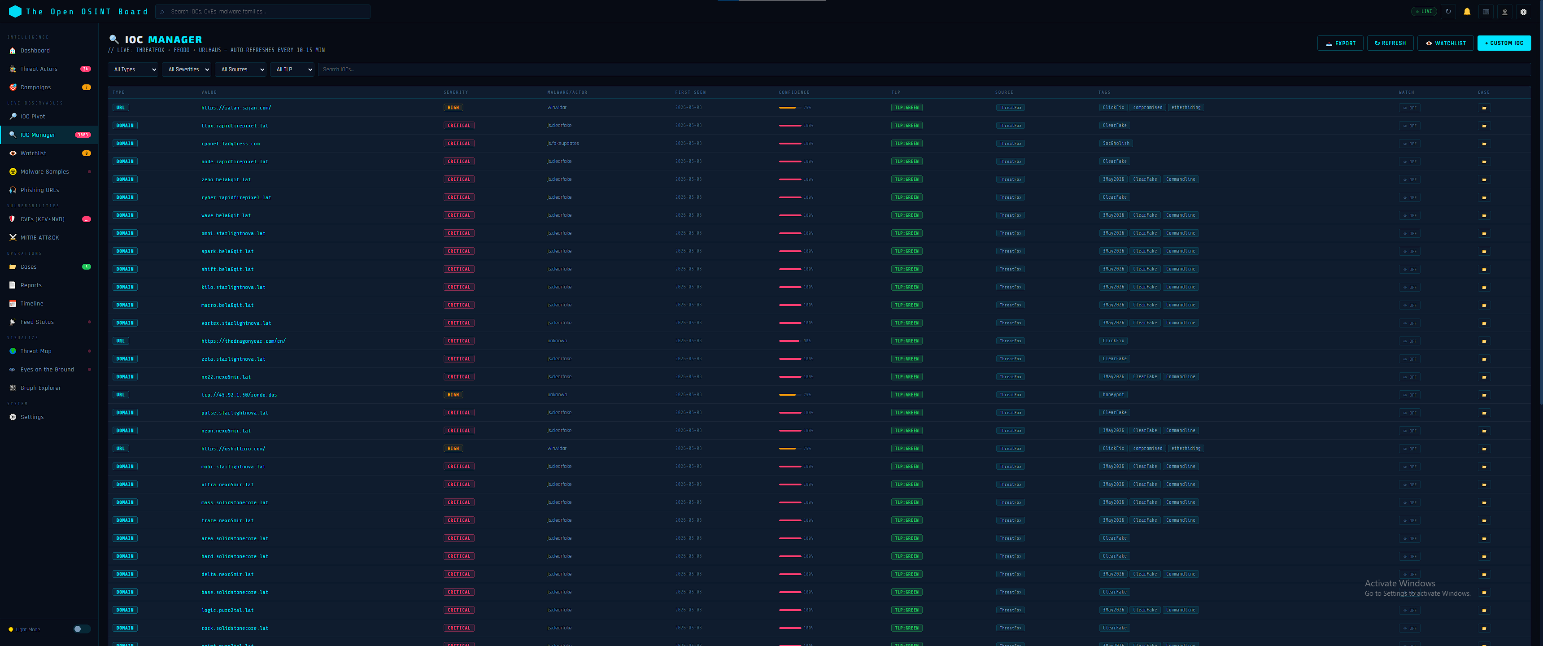This screenshot has width=1543, height=646.
Task: Click the honeypot tag on tcp://45.92.1.50 row
Action: pos(1113,395)
